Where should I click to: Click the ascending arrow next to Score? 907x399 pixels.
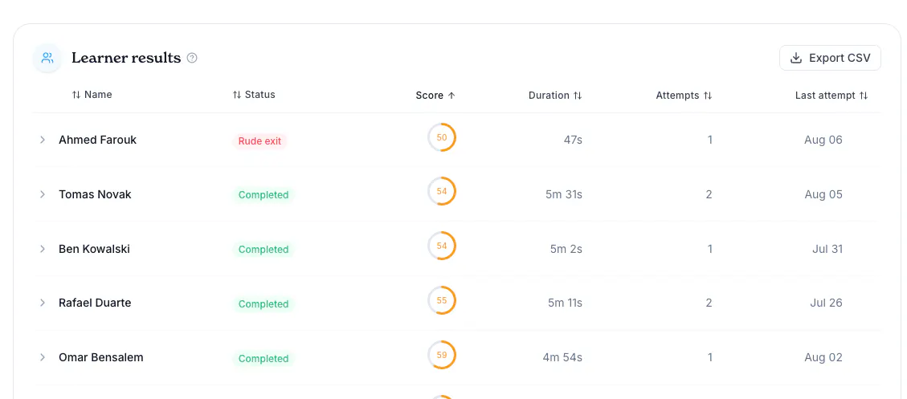click(x=451, y=96)
